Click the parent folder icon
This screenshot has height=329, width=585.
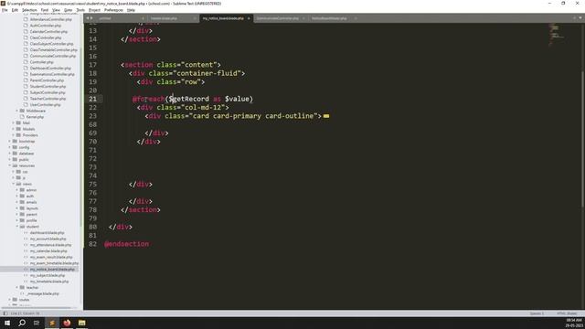tap(22, 215)
